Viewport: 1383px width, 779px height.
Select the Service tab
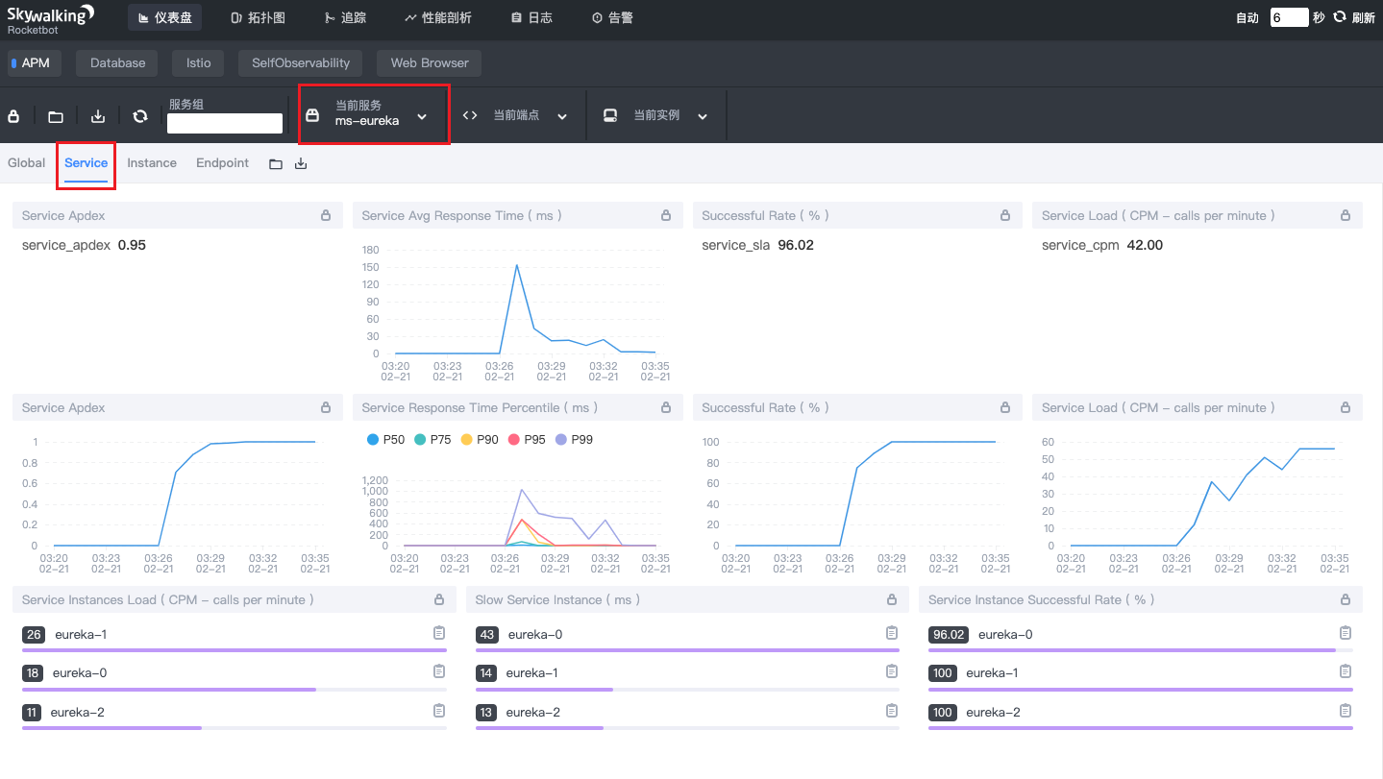(x=86, y=163)
